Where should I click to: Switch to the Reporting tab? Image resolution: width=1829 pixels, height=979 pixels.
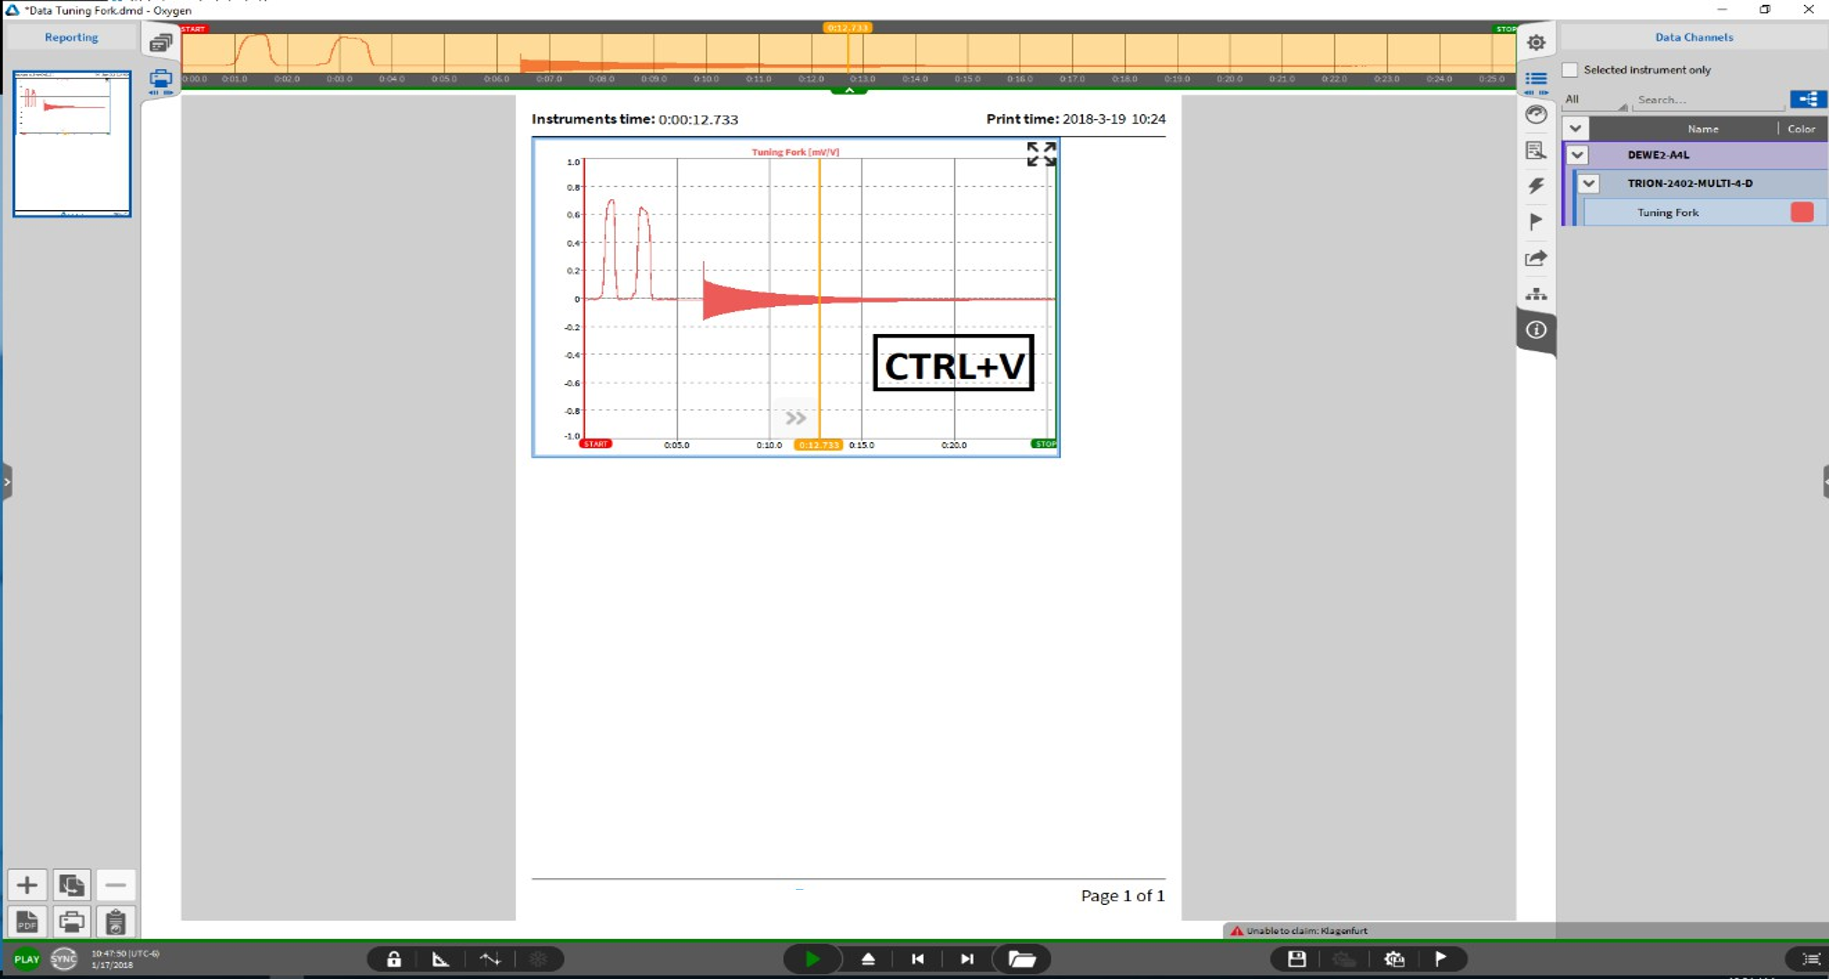coord(71,37)
